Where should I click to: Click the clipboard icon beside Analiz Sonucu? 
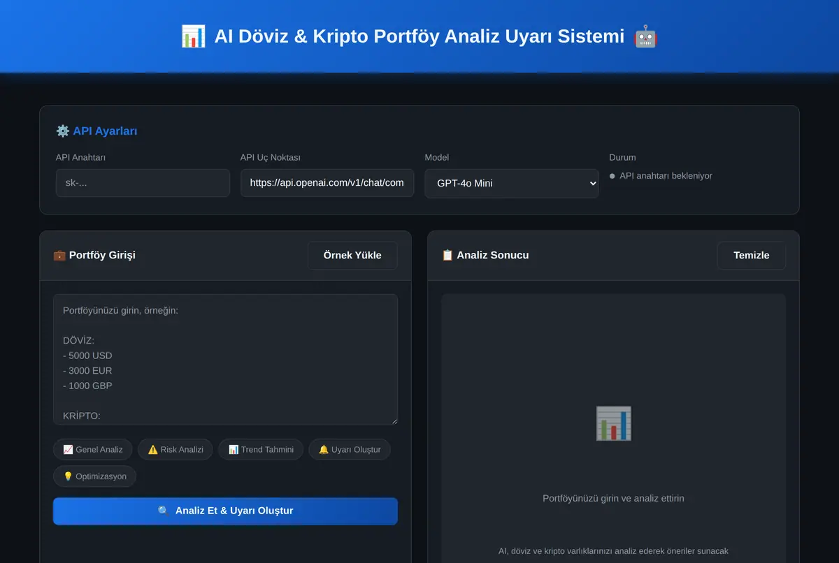pyautogui.click(x=447, y=255)
